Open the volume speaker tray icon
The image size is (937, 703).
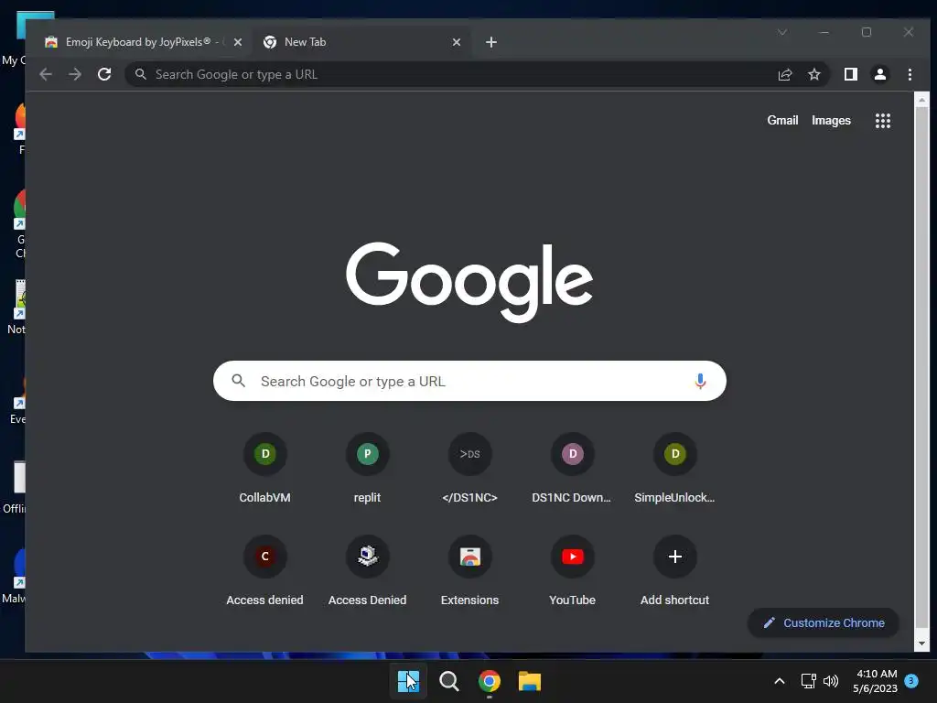point(831,681)
